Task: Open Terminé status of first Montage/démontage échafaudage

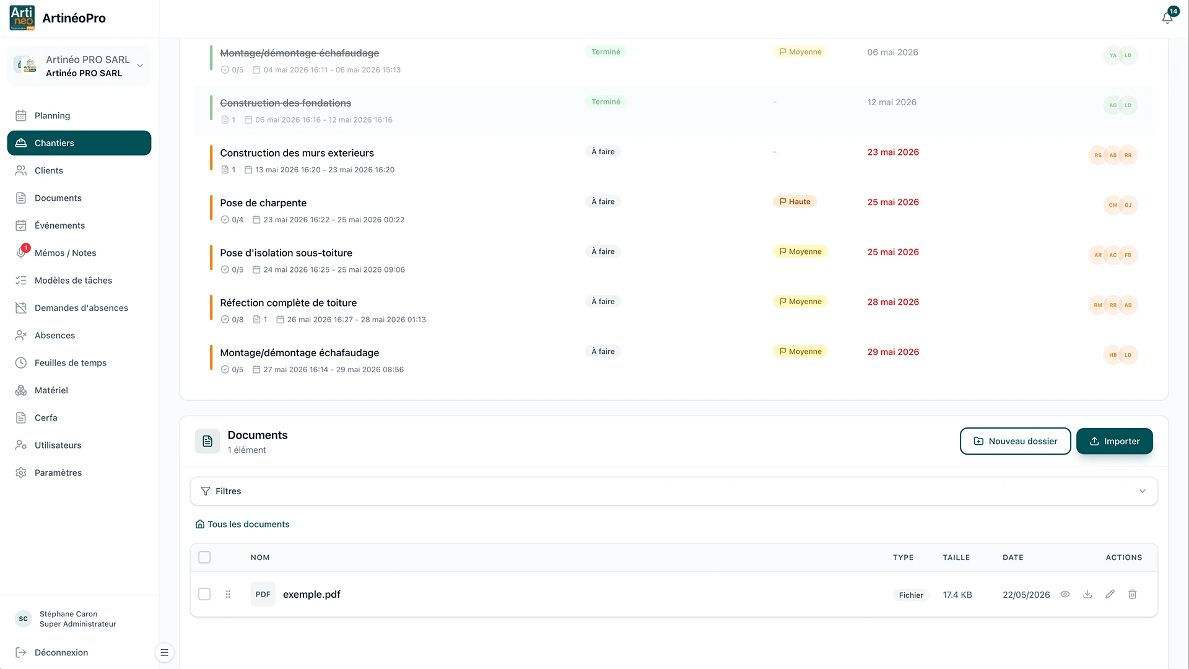Action: point(606,51)
